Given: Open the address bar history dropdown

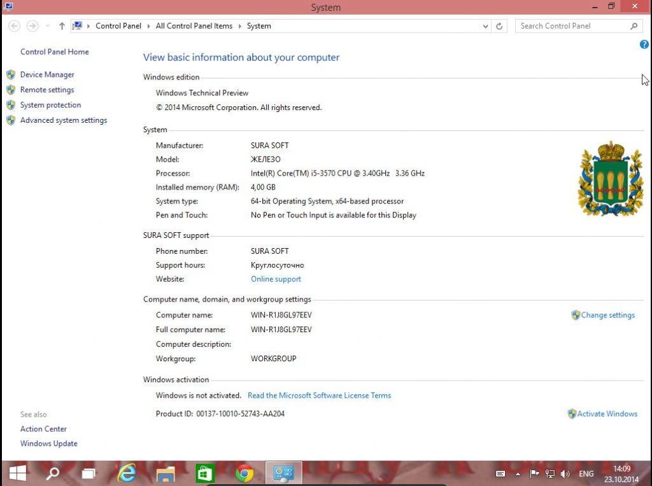Looking at the screenshot, I should pos(485,26).
